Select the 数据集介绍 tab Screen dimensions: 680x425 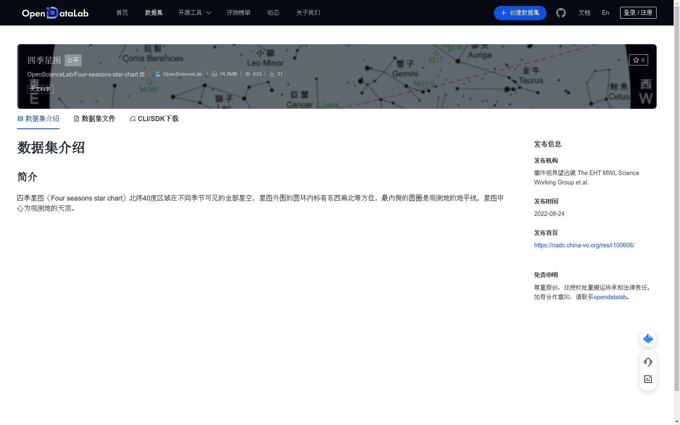[38, 119]
